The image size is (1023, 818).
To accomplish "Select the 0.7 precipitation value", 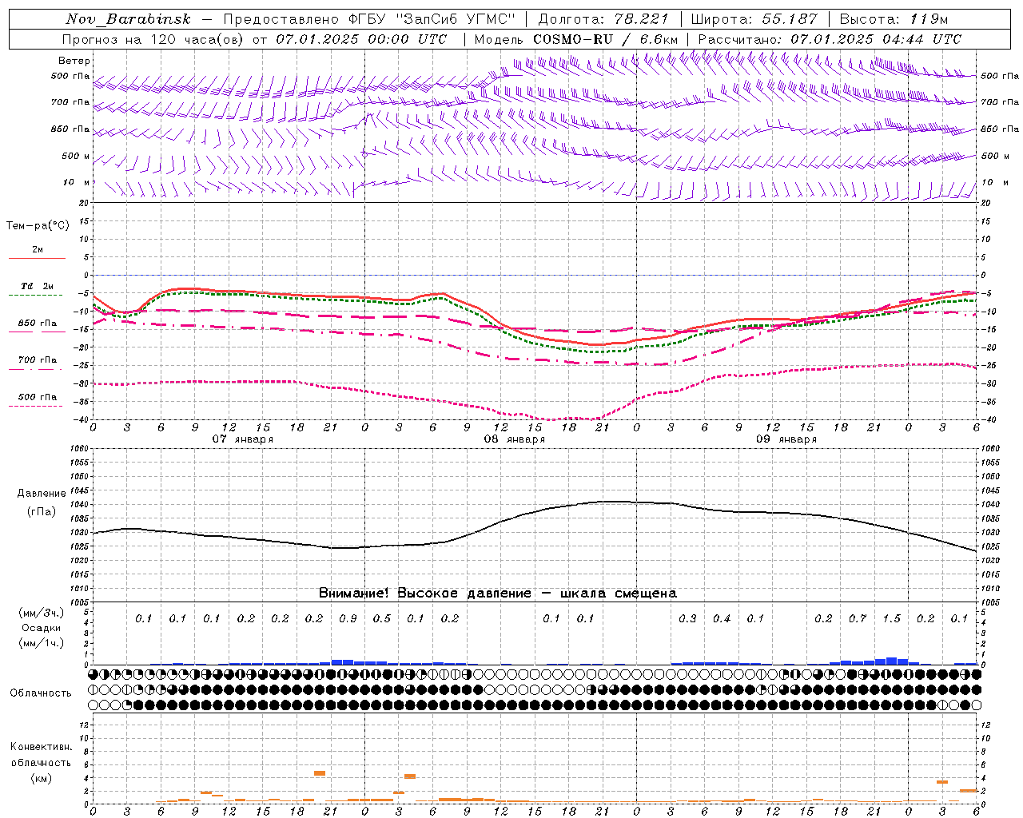I will 858,618.
